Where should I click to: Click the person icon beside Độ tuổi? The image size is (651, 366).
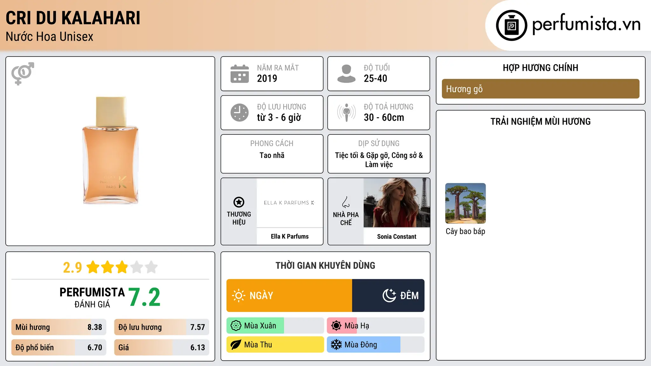346,74
